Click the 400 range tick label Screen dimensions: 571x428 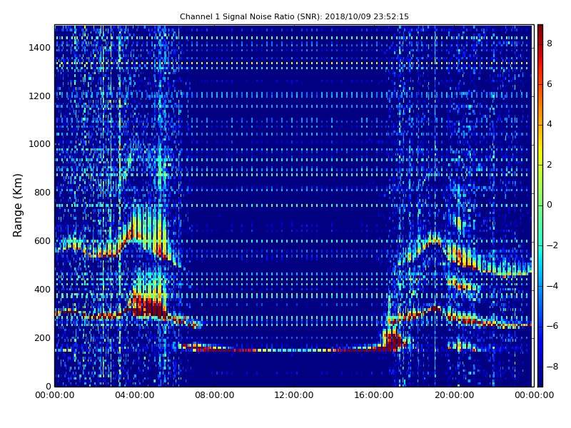pos(42,290)
